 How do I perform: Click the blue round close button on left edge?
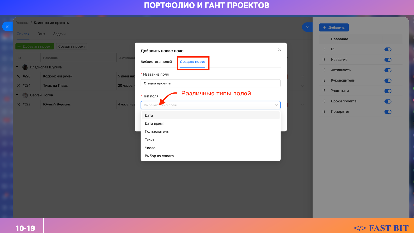7,27
